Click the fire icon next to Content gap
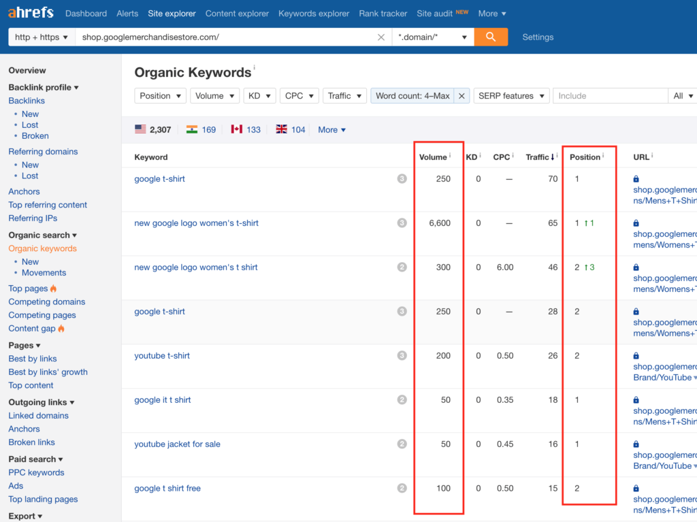Screen dimensions: 697x522 63,328
